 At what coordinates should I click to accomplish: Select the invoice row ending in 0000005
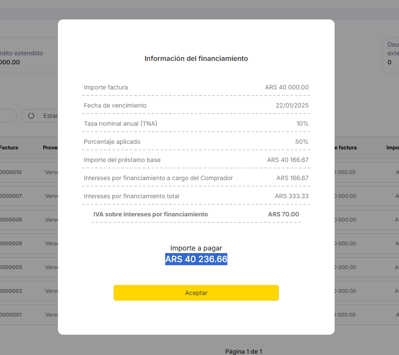[x=11, y=267]
